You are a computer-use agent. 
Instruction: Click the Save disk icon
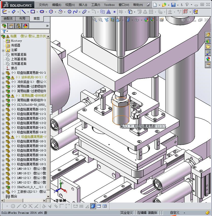click(x=173, y=5)
